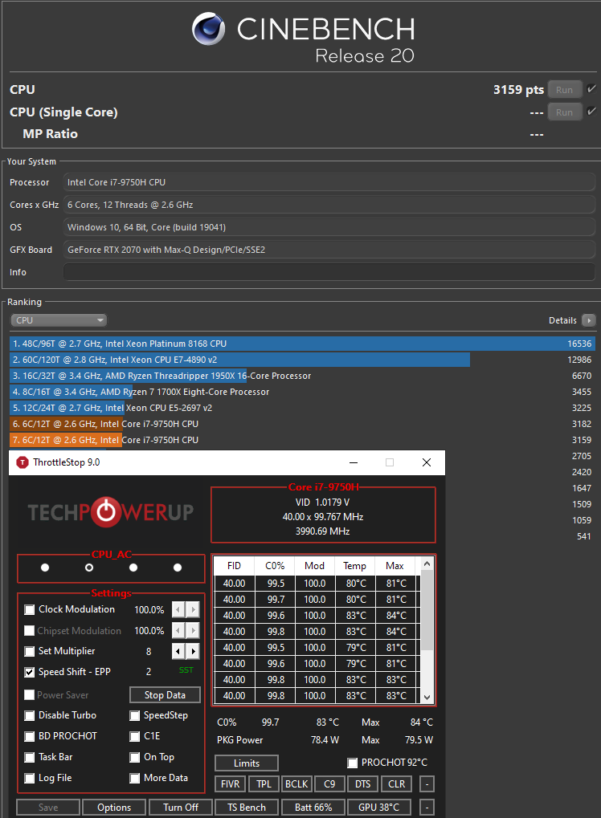This screenshot has width=601, height=818.
Task: Click Stop Data button
Action: pyautogui.click(x=165, y=695)
